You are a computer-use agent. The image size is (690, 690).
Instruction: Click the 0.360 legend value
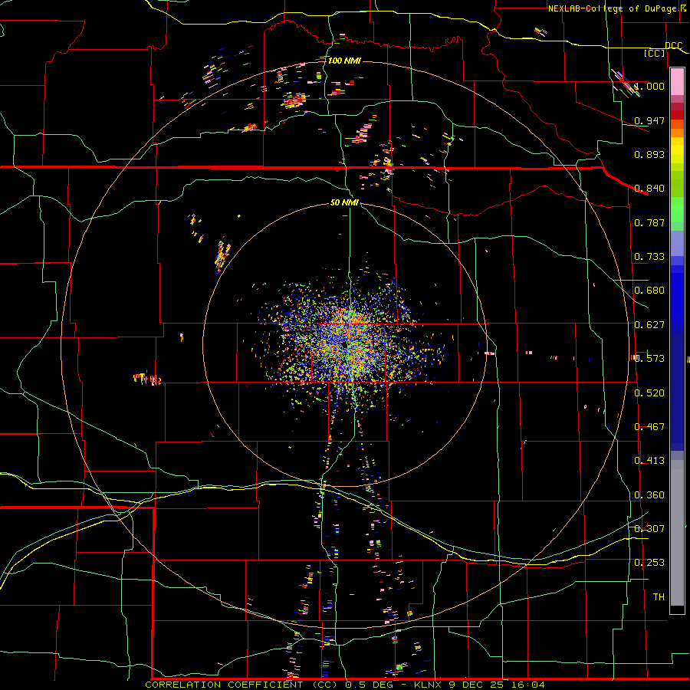[x=649, y=495]
